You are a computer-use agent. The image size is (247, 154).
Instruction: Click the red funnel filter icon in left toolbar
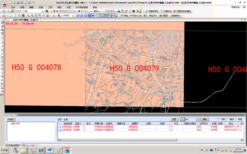(2, 34)
